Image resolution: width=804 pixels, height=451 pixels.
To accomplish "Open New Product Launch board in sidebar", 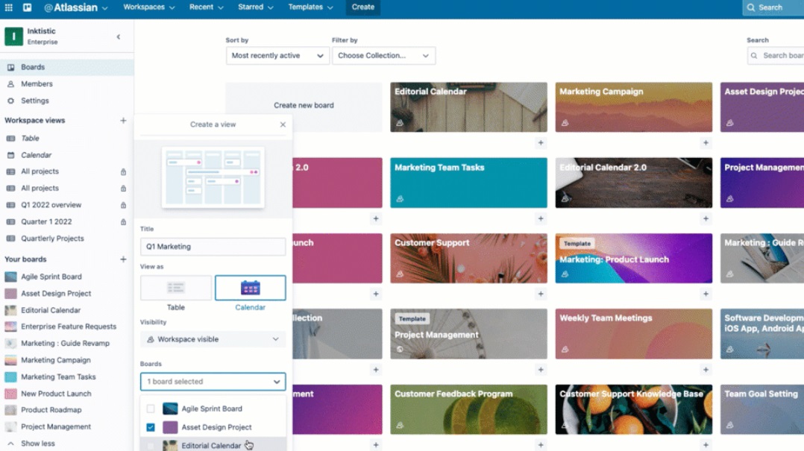I will click(66, 394).
